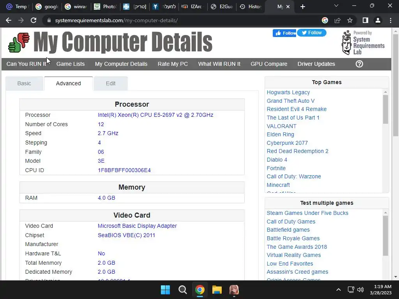
Task: View site security lock info
Action: click(x=49, y=20)
